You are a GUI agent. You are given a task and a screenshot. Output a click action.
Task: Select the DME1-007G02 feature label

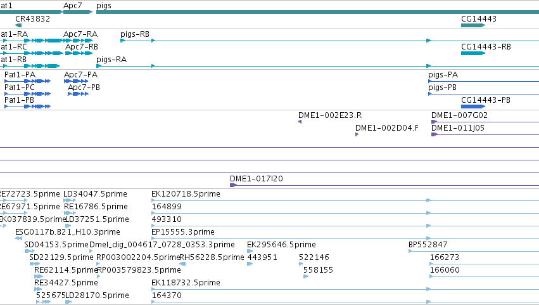point(459,115)
